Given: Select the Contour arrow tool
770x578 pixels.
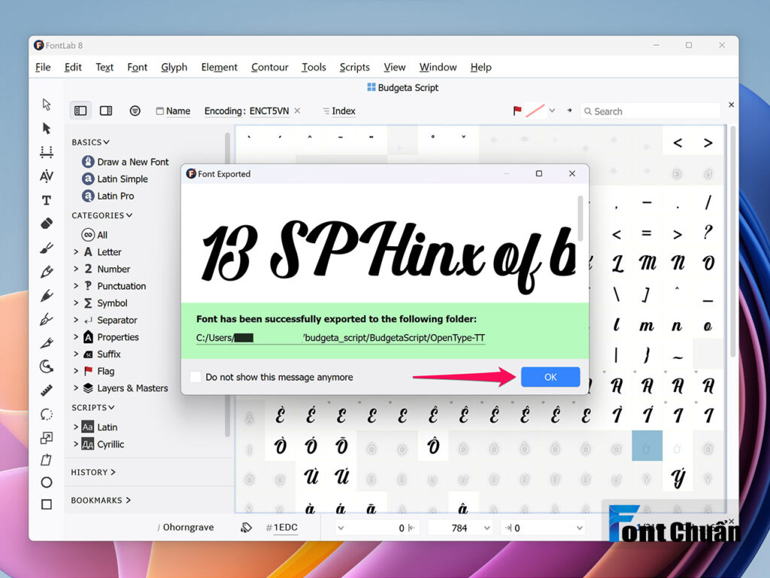Looking at the screenshot, I should (47, 104).
